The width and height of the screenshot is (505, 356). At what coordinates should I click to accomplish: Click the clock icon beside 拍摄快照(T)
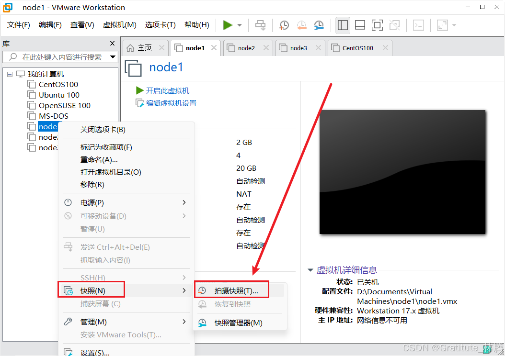click(x=202, y=291)
